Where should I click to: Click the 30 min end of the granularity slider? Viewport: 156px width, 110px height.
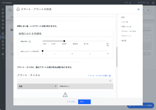coord(108,41)
